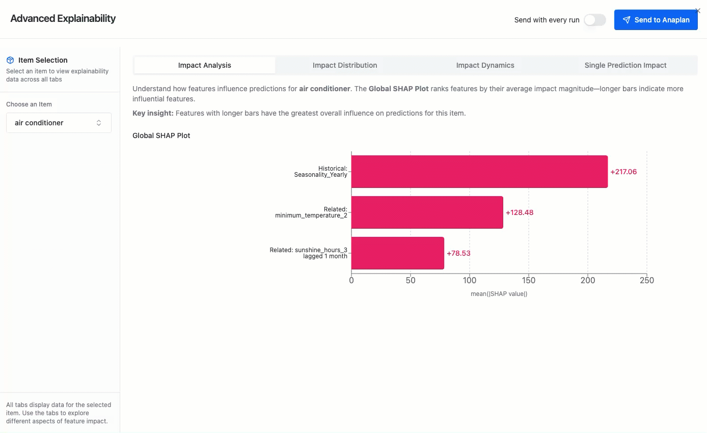Click the 100 tick on the x-axis
Viewport: 707px width, 433px height.
(470, 280)
